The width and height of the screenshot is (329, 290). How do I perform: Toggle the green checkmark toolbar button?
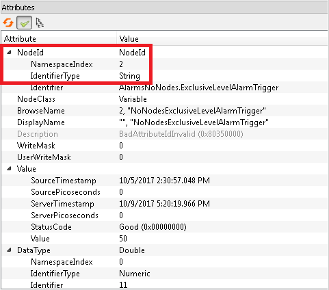coord(24,23)
